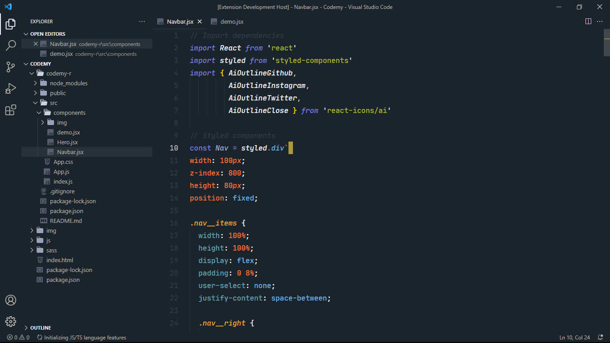
Task: Expand the root-level img folder
Action: 32,230
